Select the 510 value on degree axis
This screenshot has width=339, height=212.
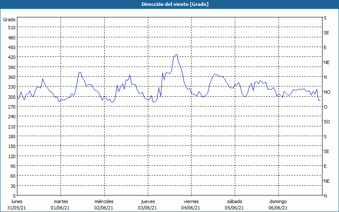pos(12,28)
